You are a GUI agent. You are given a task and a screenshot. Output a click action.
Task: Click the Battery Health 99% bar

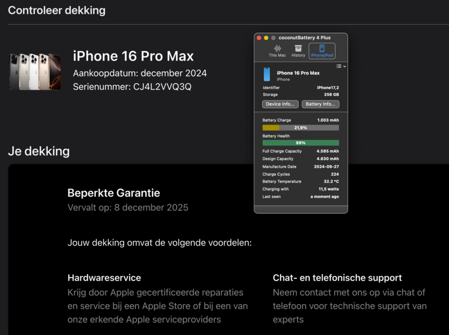click(300, 143)
